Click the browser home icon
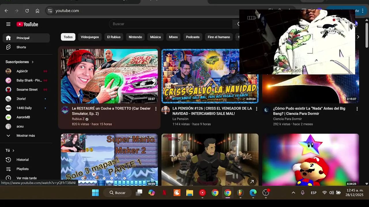 pyautogui.click(x=37, y=11)
